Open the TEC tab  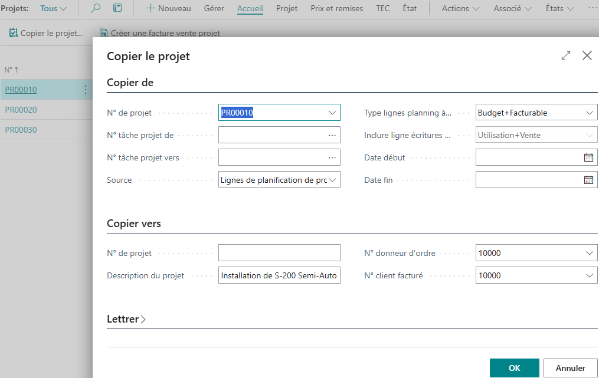tap(383, 8)
